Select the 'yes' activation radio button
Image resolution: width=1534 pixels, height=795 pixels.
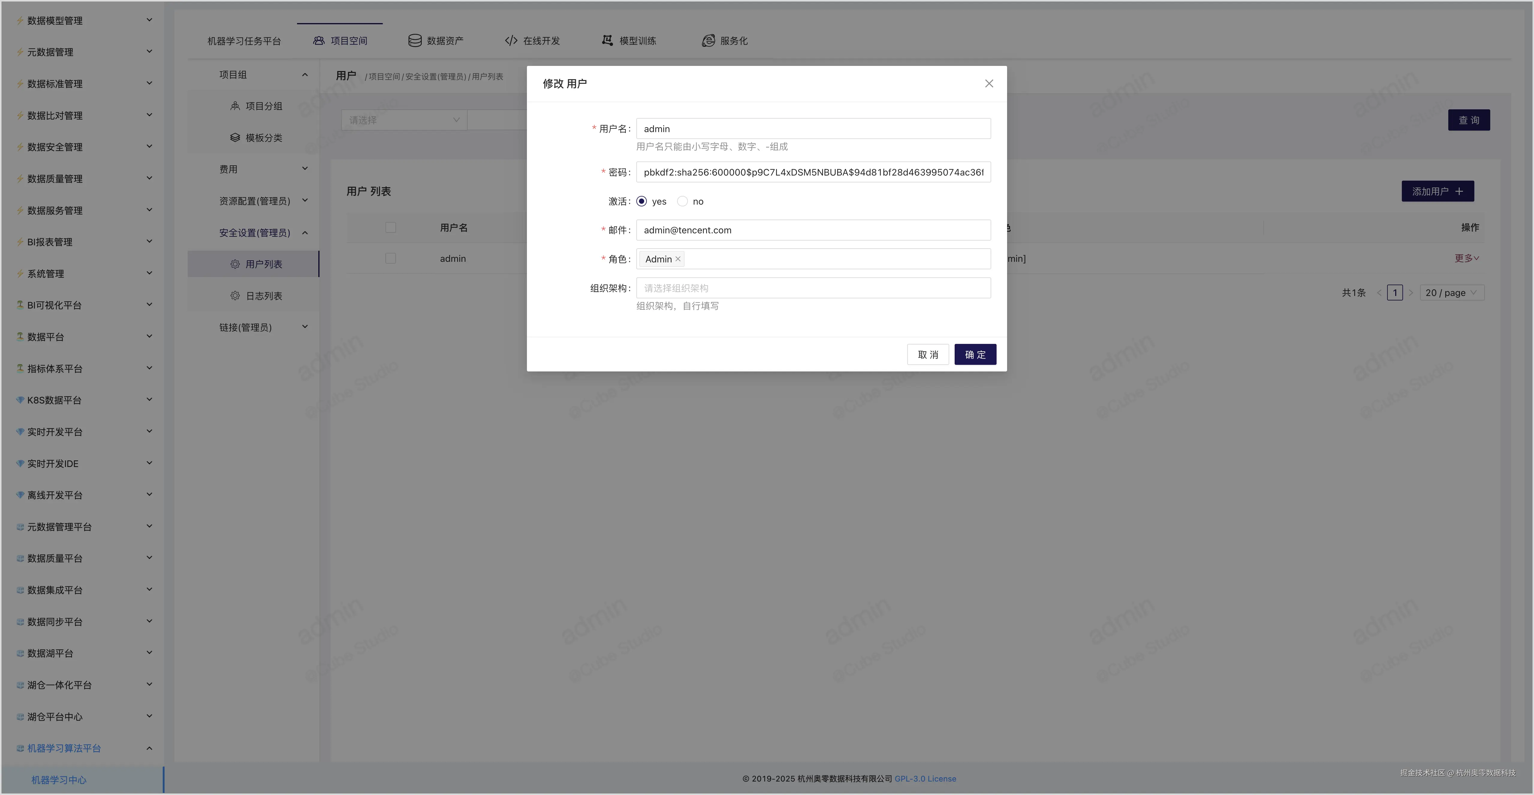(641, 201)
